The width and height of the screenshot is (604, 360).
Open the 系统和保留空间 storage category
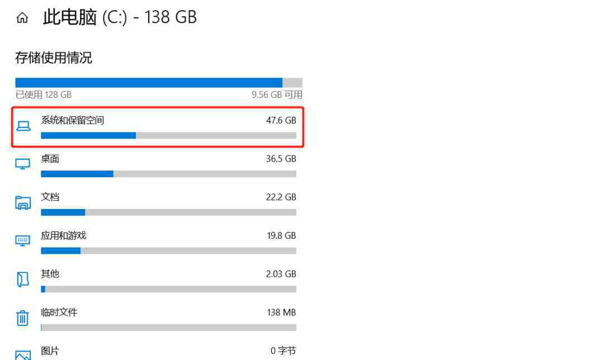(158, 127)
